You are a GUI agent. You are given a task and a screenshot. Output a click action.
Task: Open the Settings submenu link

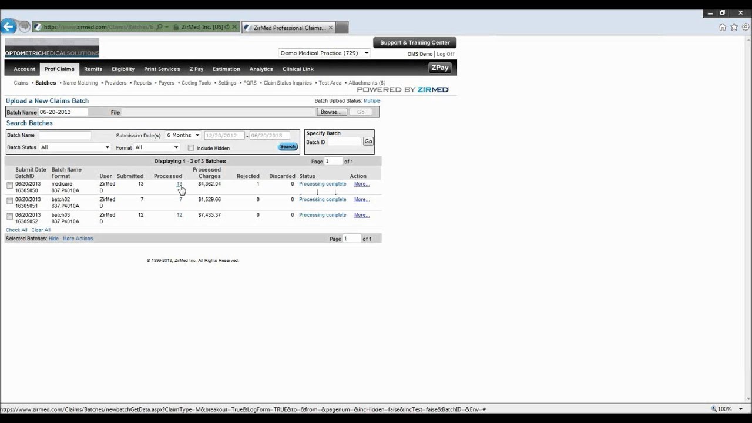tap(227, 83)
